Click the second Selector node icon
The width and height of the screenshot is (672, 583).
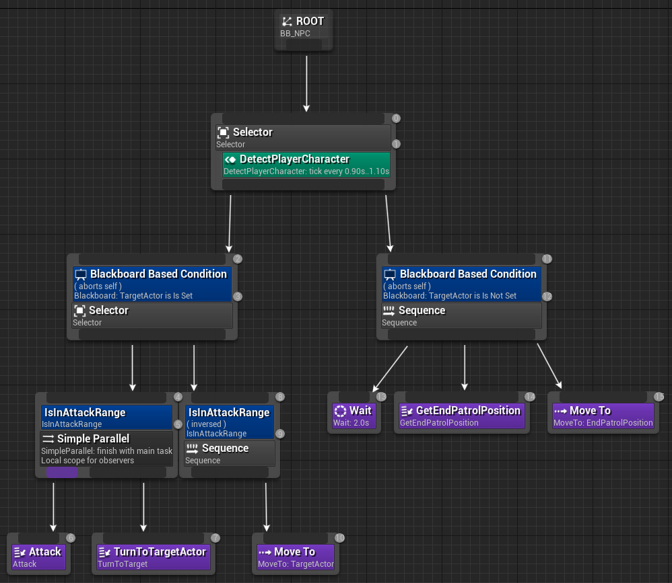pyautogui.click(x=79, y=311)
